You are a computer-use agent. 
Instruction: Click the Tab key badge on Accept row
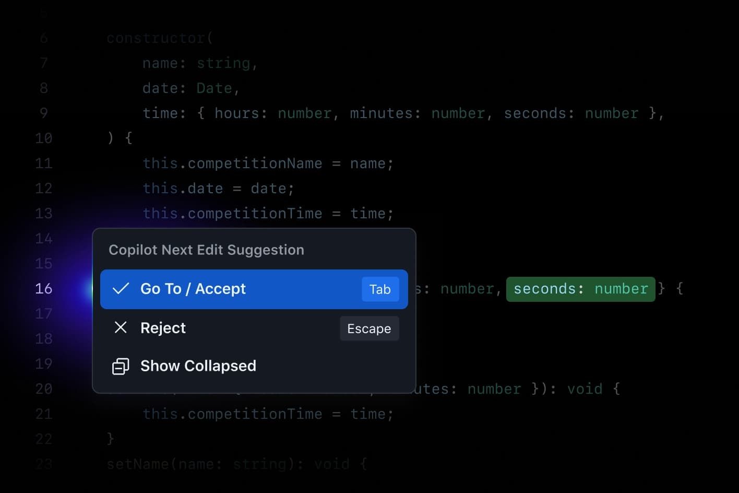tap(380, 289)
